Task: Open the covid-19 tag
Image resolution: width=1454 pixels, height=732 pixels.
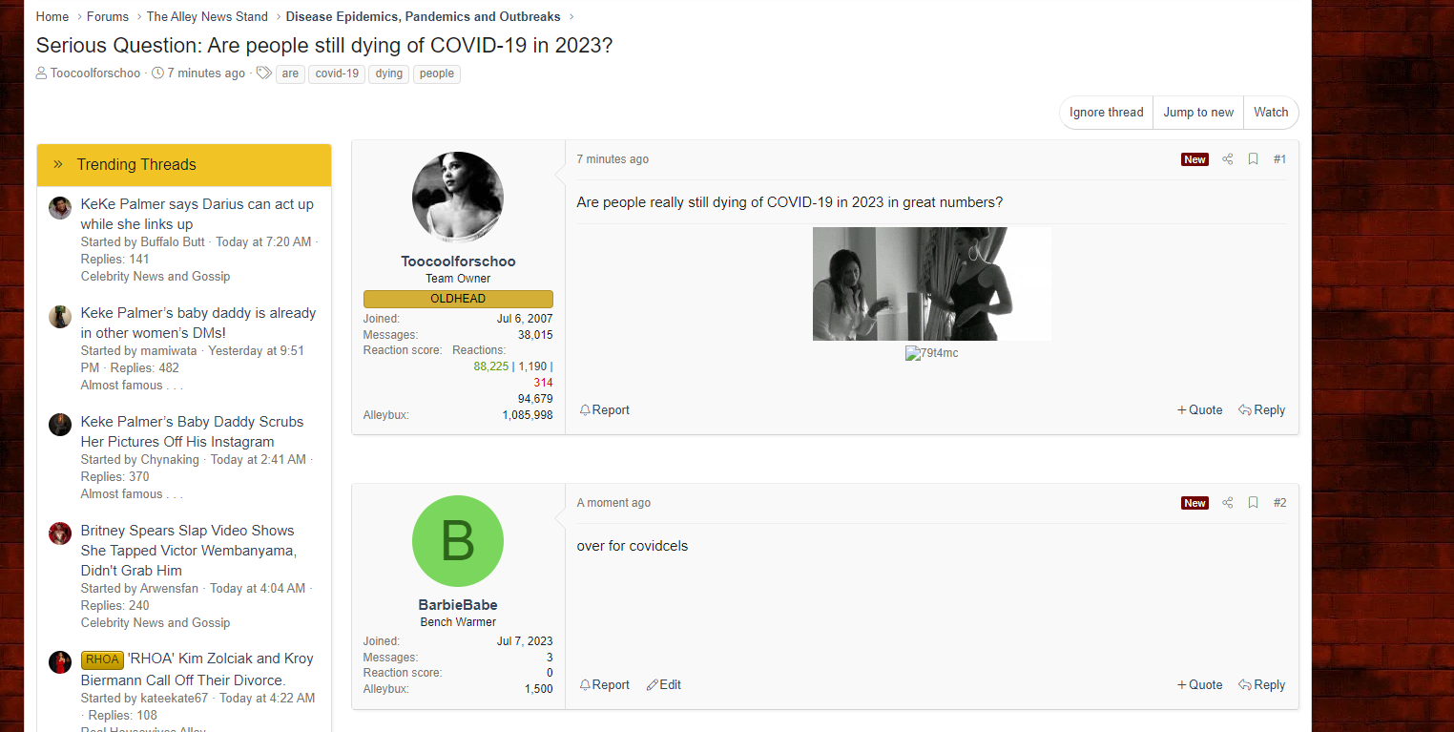Action: click(x=337, y=73)
